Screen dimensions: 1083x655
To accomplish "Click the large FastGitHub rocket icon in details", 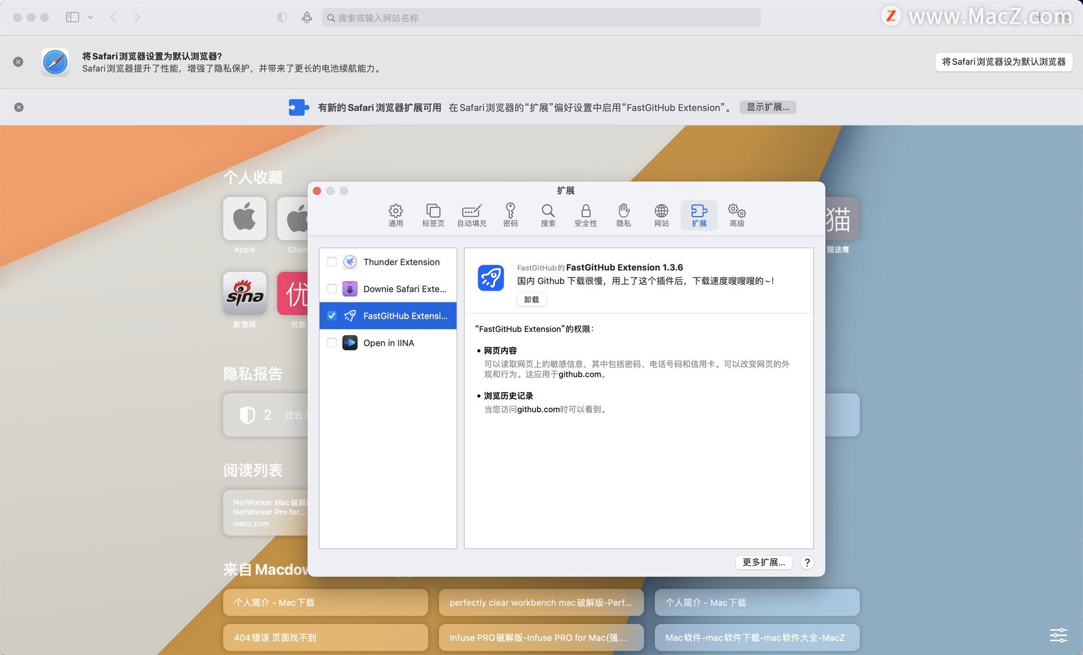I will click(x=491, y=278).
